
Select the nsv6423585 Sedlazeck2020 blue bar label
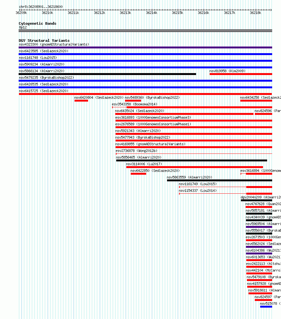point(44,51)
